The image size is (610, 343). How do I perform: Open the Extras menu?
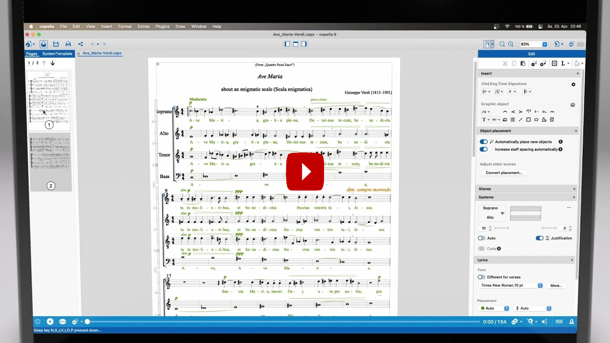[x=143, y=27]
